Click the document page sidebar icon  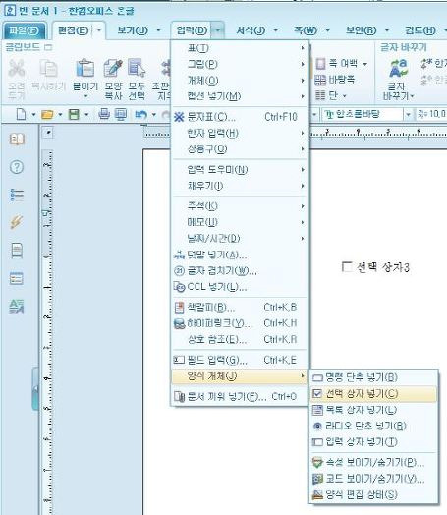pyautogui.click(x=17, y=251)
